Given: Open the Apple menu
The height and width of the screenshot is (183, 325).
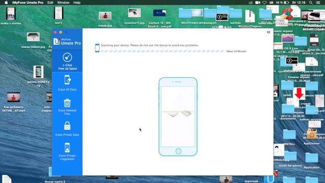Looking at the screenshot, I should click(6, 3).
